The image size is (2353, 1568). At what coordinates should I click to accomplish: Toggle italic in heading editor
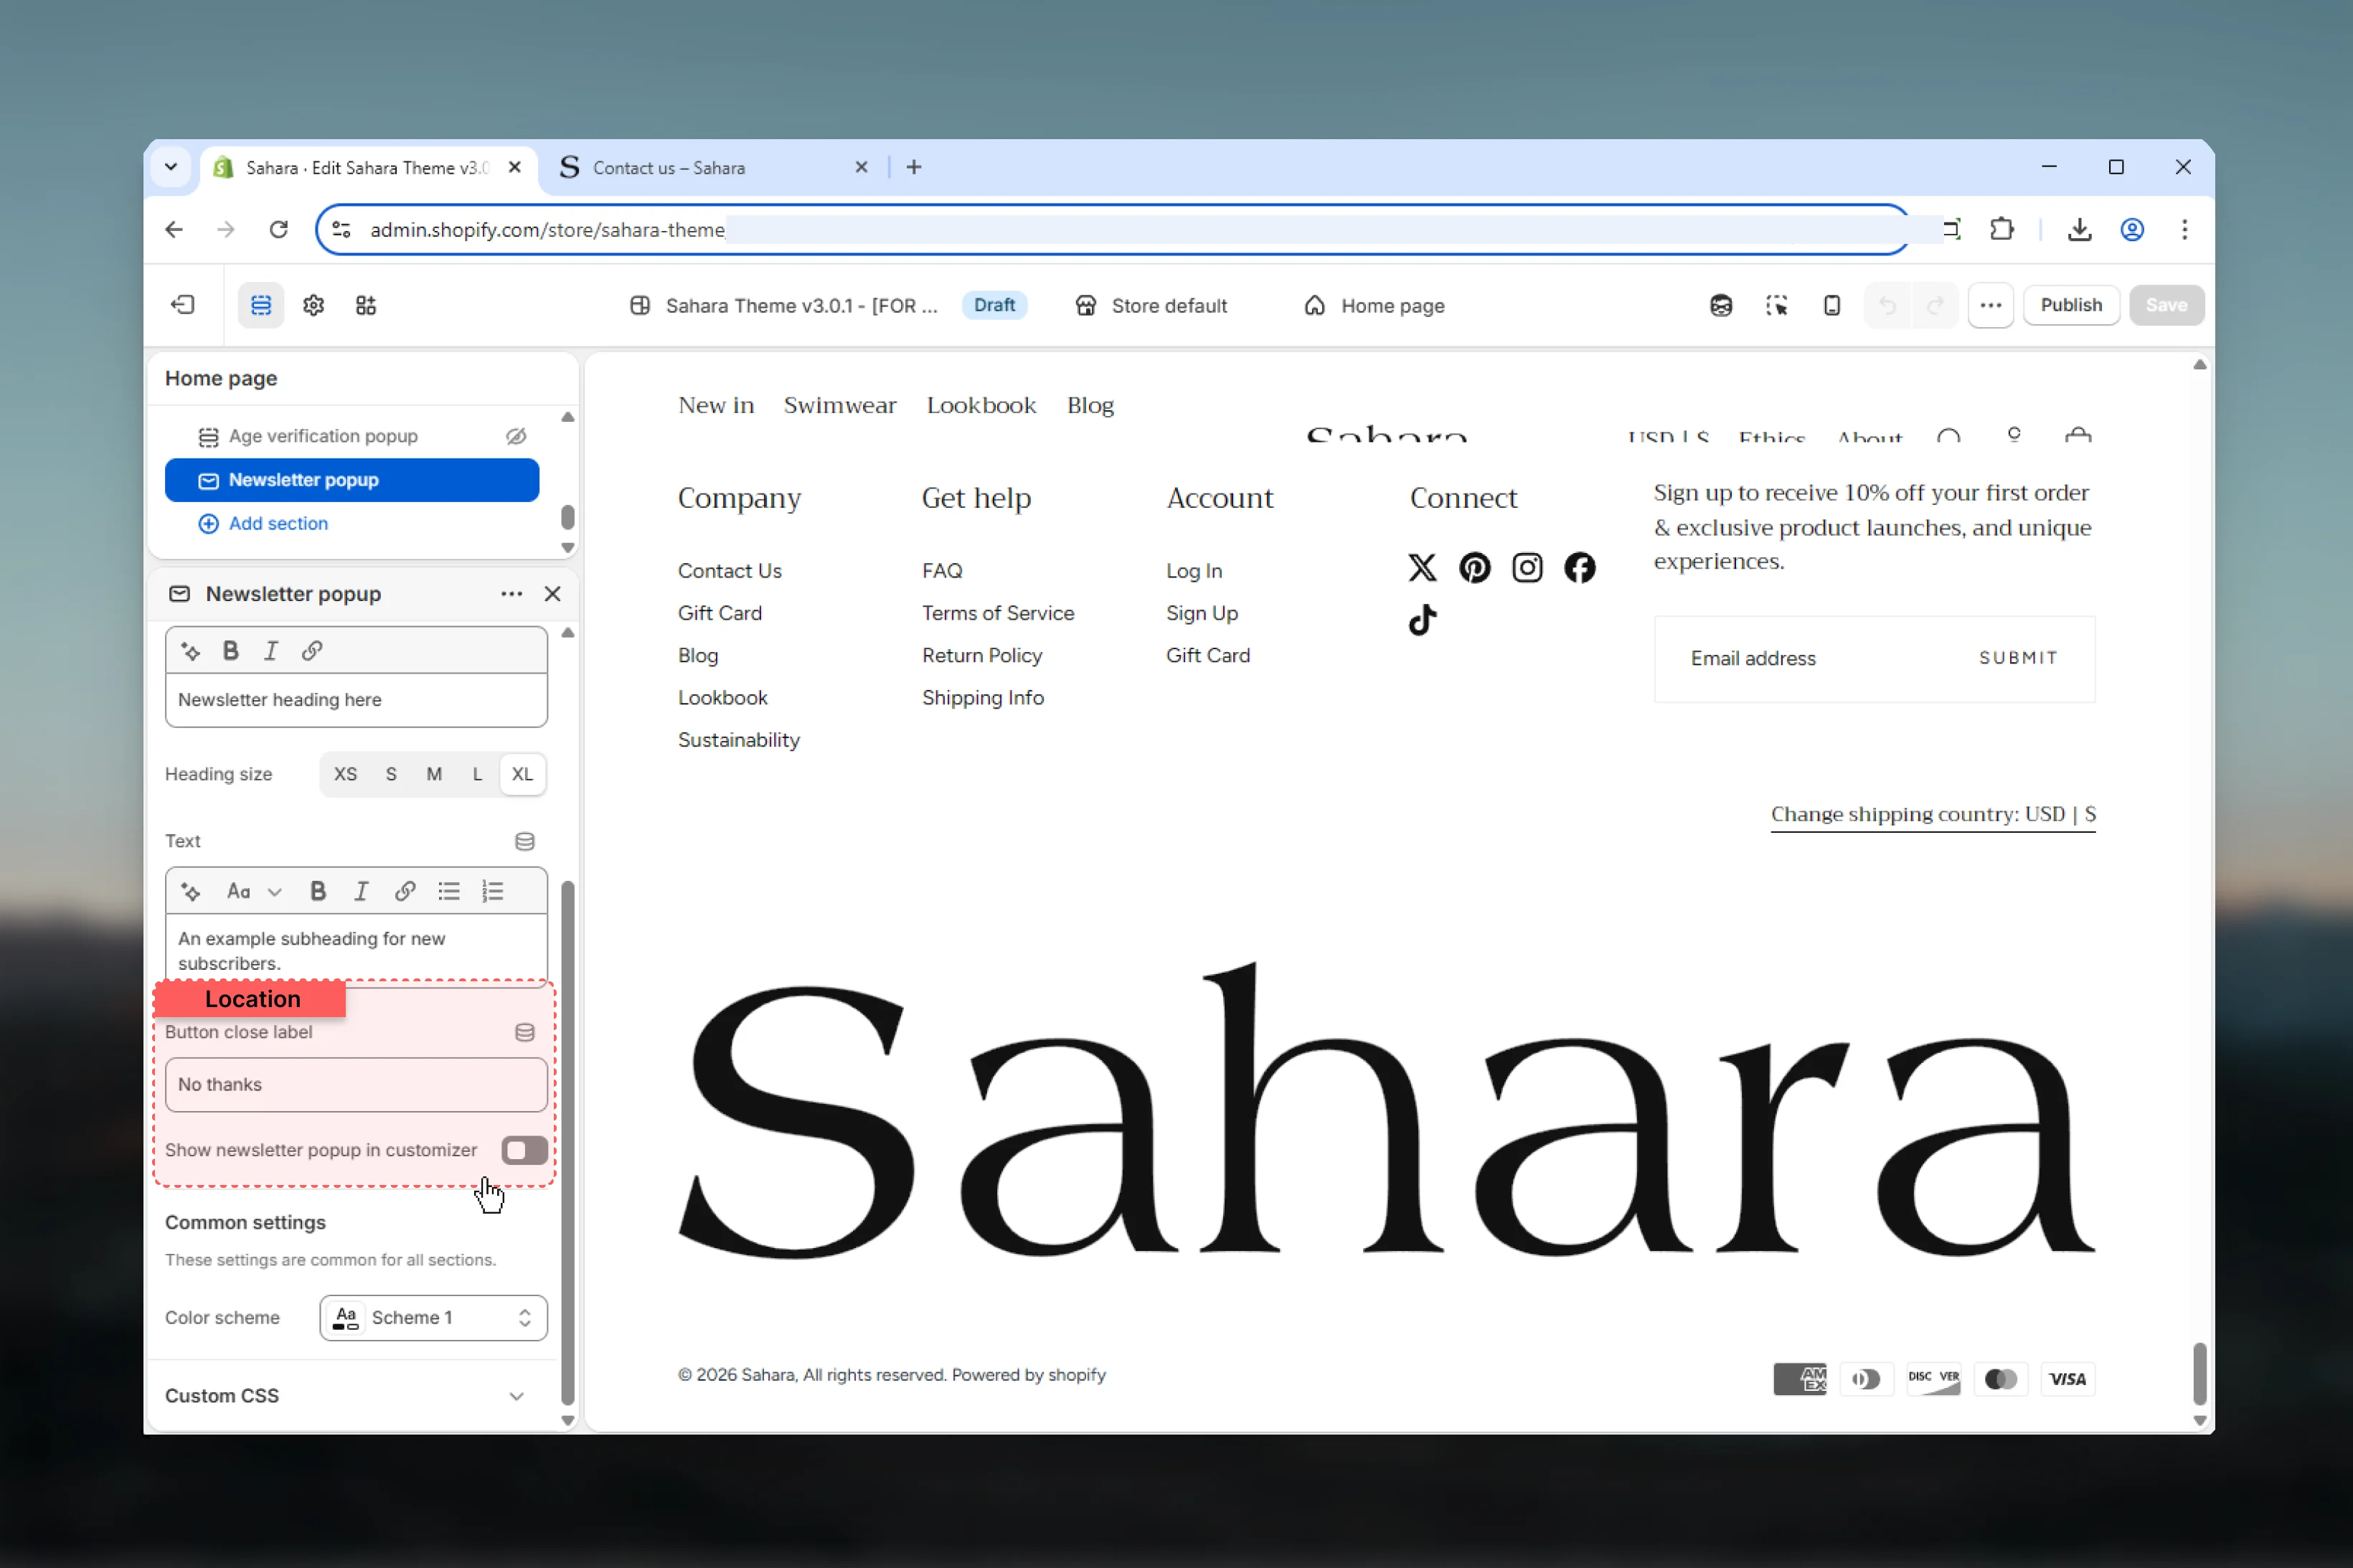(x=271, y=651)
